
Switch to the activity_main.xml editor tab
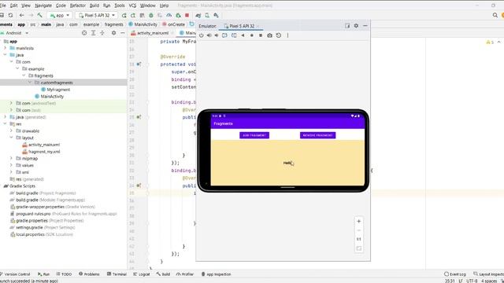click(x=152, y=33)
